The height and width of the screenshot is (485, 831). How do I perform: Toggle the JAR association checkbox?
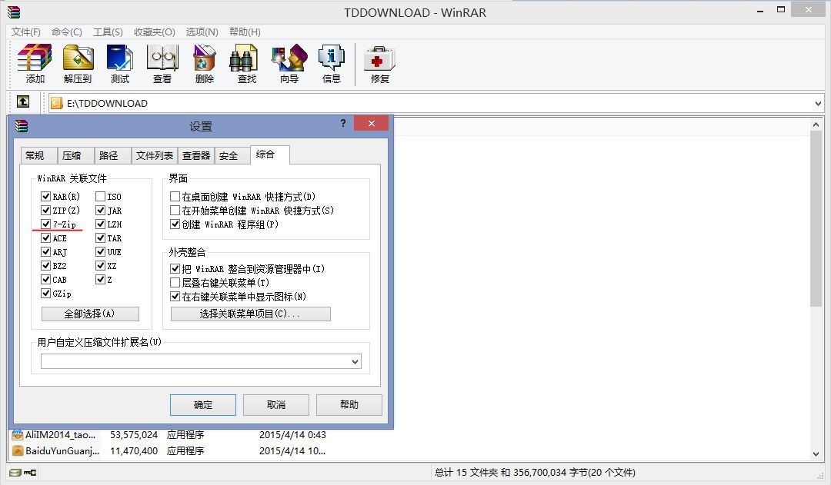pos(100,210)
